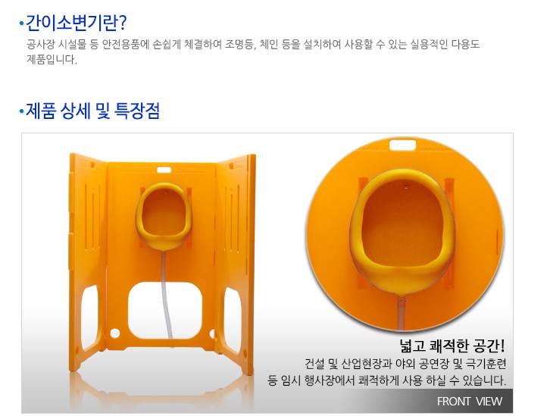550x416 pixels.
Task: Click the round hole at lower-left of center panel
Action: pyautogui.click(x=114, y=333)
